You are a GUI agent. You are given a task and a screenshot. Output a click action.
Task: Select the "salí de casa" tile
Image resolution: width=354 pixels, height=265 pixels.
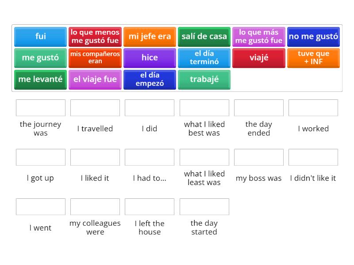tap(204, 37)
